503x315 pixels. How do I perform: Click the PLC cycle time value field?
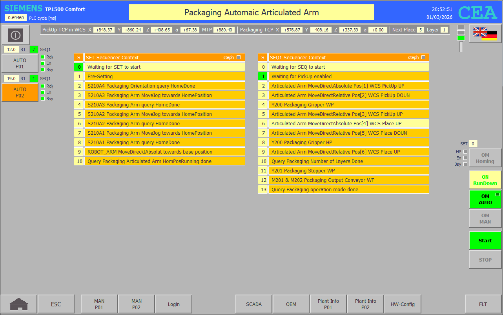point(16,18)
